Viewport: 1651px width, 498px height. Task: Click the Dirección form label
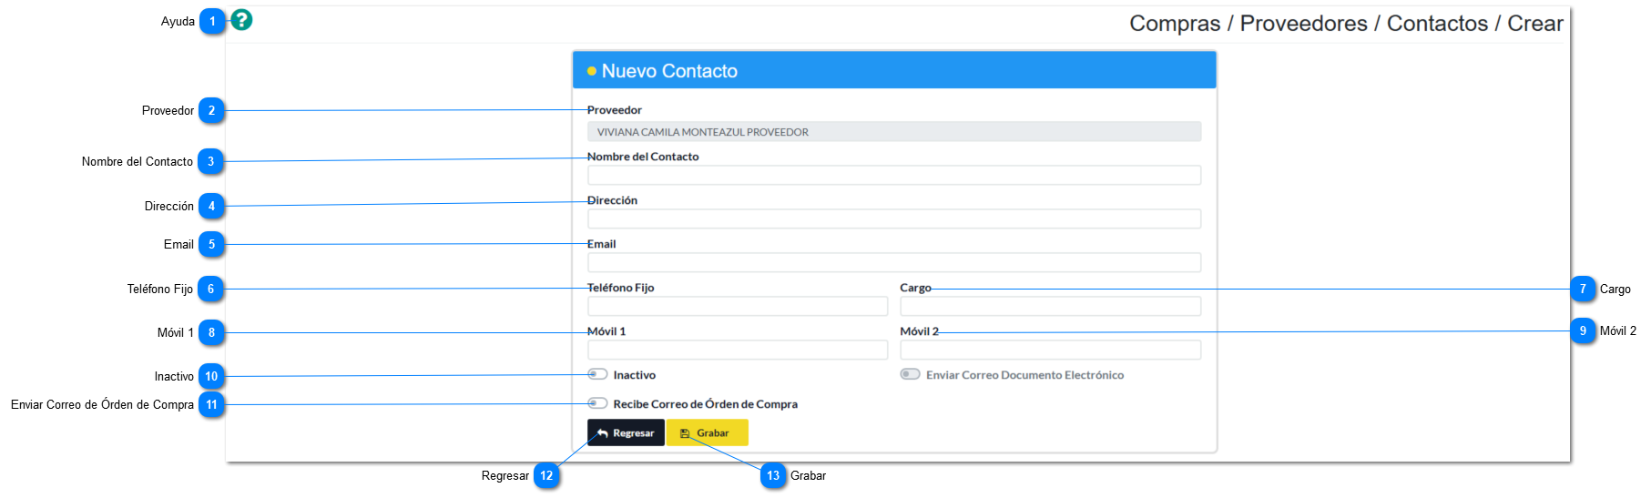tap(612, 200)
